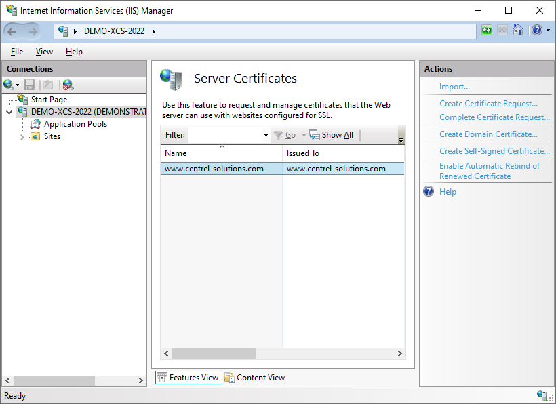Click Connections pane horizontal scrollbar thumb
This screenshot has height=404, width=556.
point(54,380)
